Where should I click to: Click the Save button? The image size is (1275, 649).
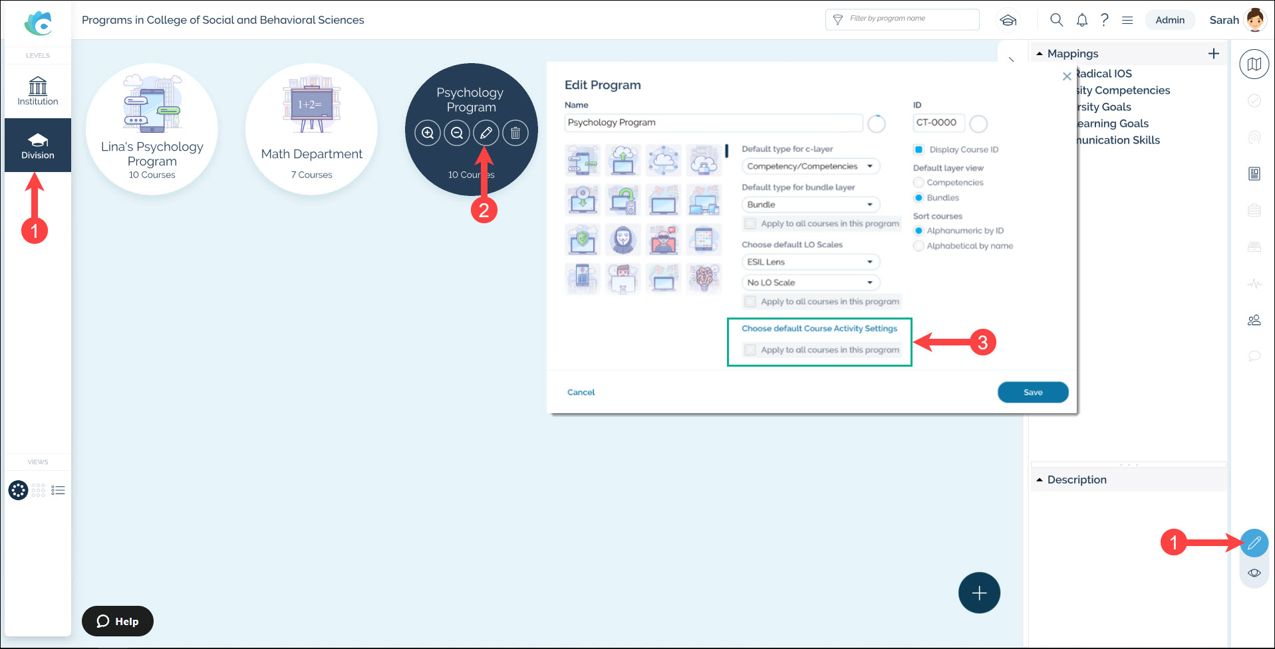tap(1033, 392)
